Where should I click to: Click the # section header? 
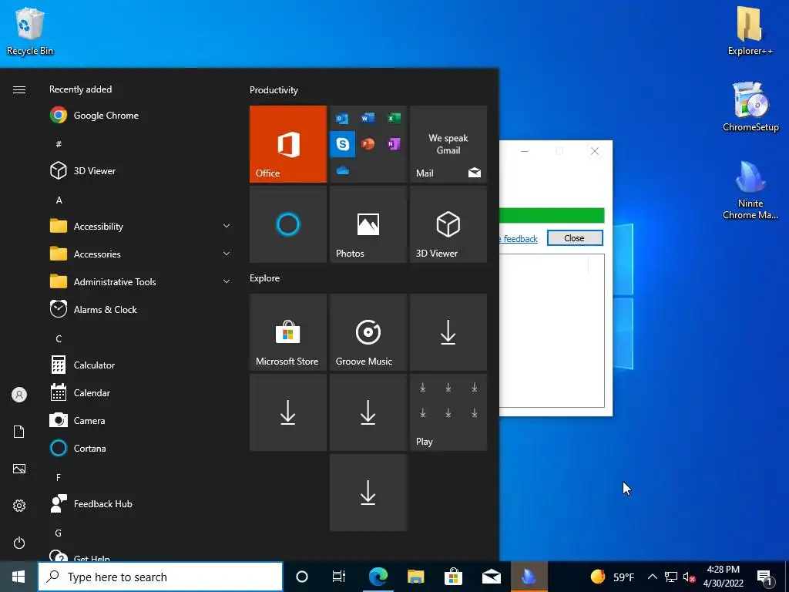[x=59, y=144]
